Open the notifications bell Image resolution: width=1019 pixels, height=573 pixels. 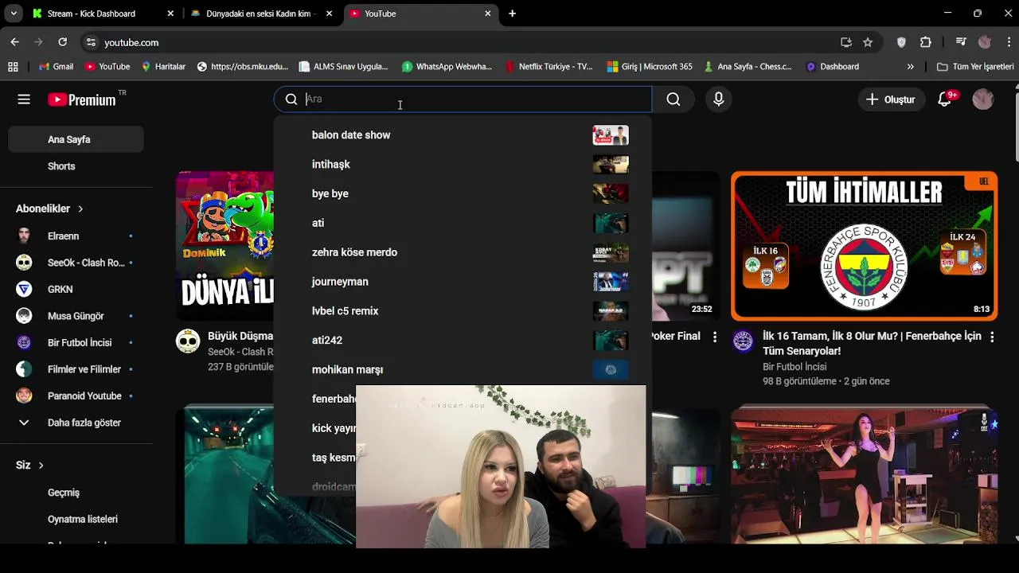pyautogui.click(x=945, y=99)
